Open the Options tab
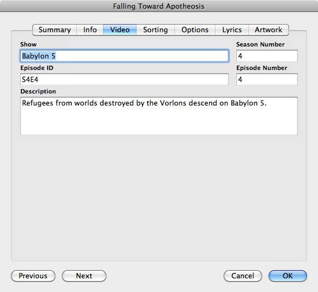Screen dimensions: 318x292 (195, 30)
